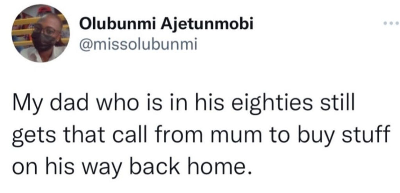
Task: Click the surname "Ajetunmobi" in header
Action: (x=206, y=25)
